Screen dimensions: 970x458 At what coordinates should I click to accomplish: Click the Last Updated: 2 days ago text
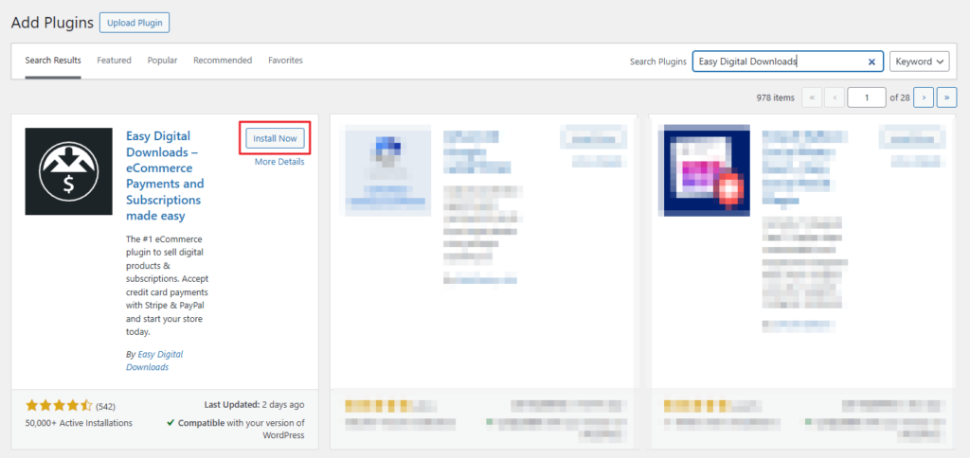[254, 405]
